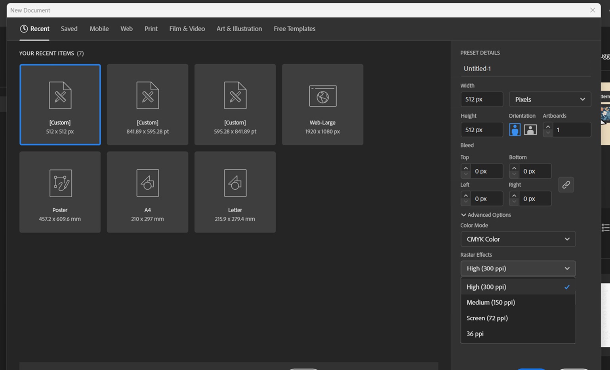Select the Custom 841.89 x 595.28 pt preset
The height and width of the screenshot is (370, 610).
147,105
